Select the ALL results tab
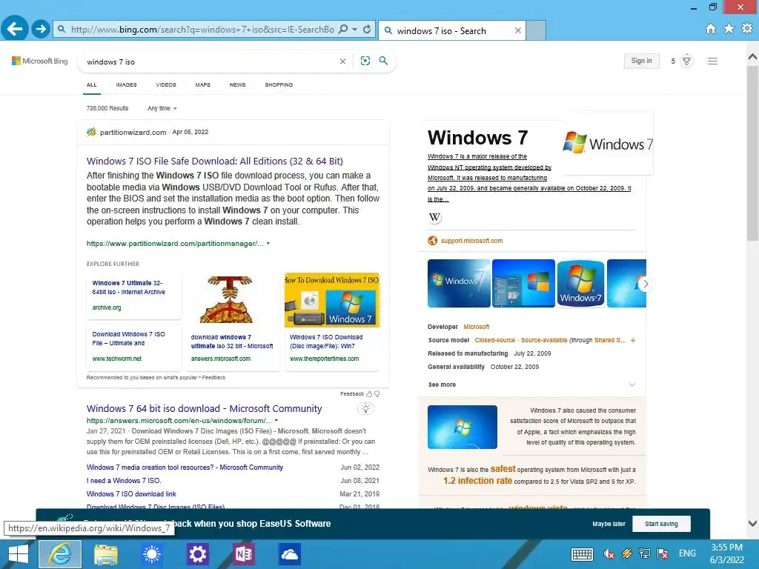Image resolution: width=759 pixels, height=569 pixels. tap(91, 84)
